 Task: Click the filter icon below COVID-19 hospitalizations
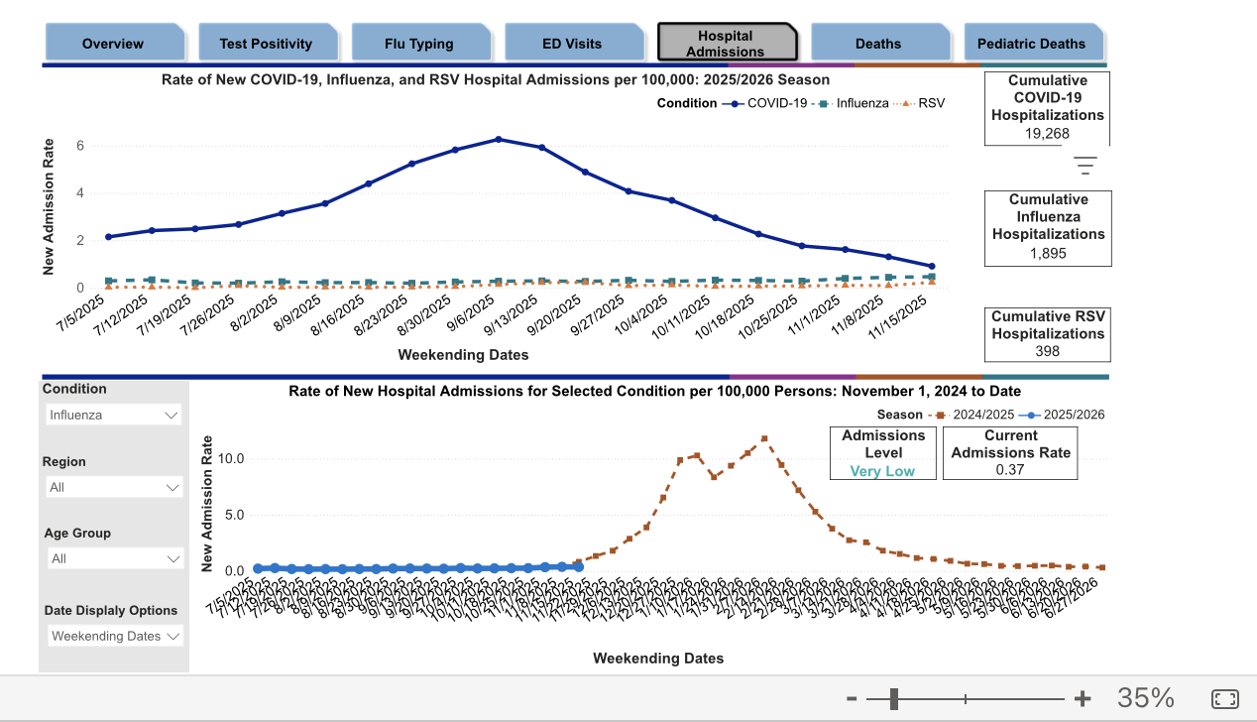pyautogui.click(x=1086, y=166)
